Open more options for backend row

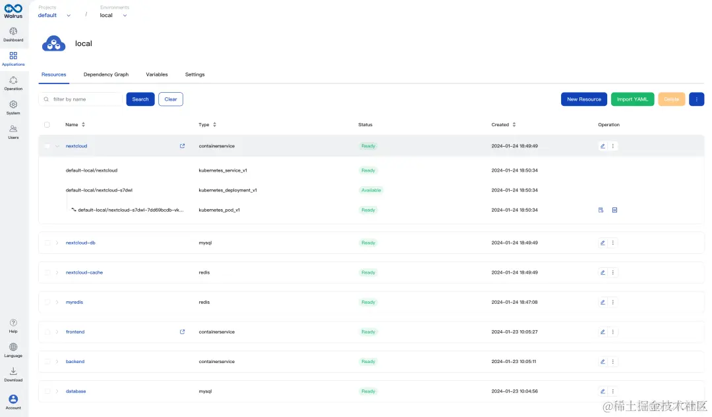(612, 362)
